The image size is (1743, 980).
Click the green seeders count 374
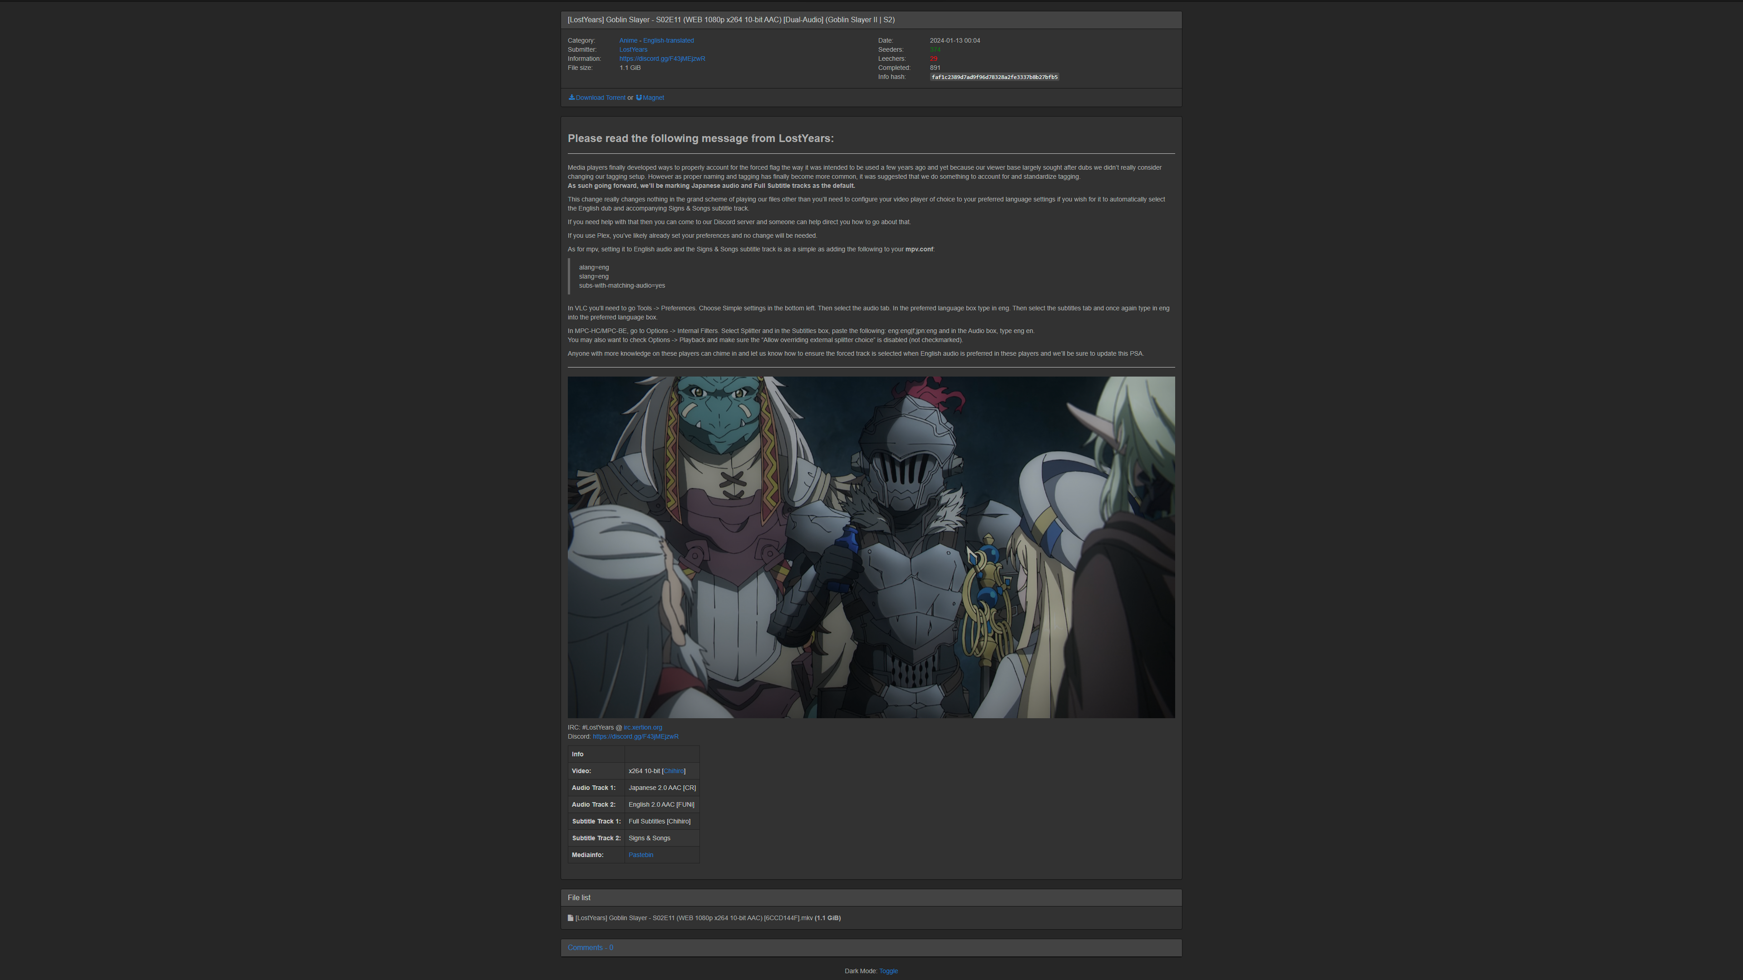pyautogui.click(x=935, y=49)
